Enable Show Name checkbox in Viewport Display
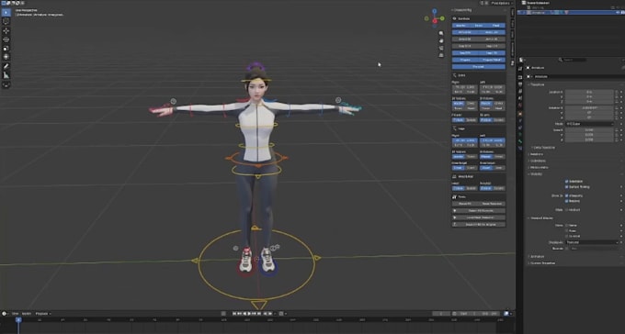 tap(566, 226)
